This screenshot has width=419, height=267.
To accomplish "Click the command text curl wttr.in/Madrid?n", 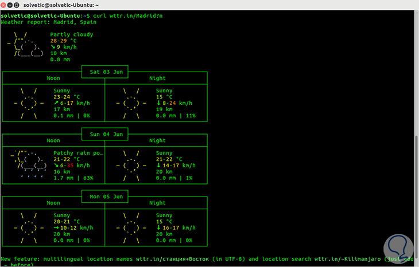I will (128, 15).
